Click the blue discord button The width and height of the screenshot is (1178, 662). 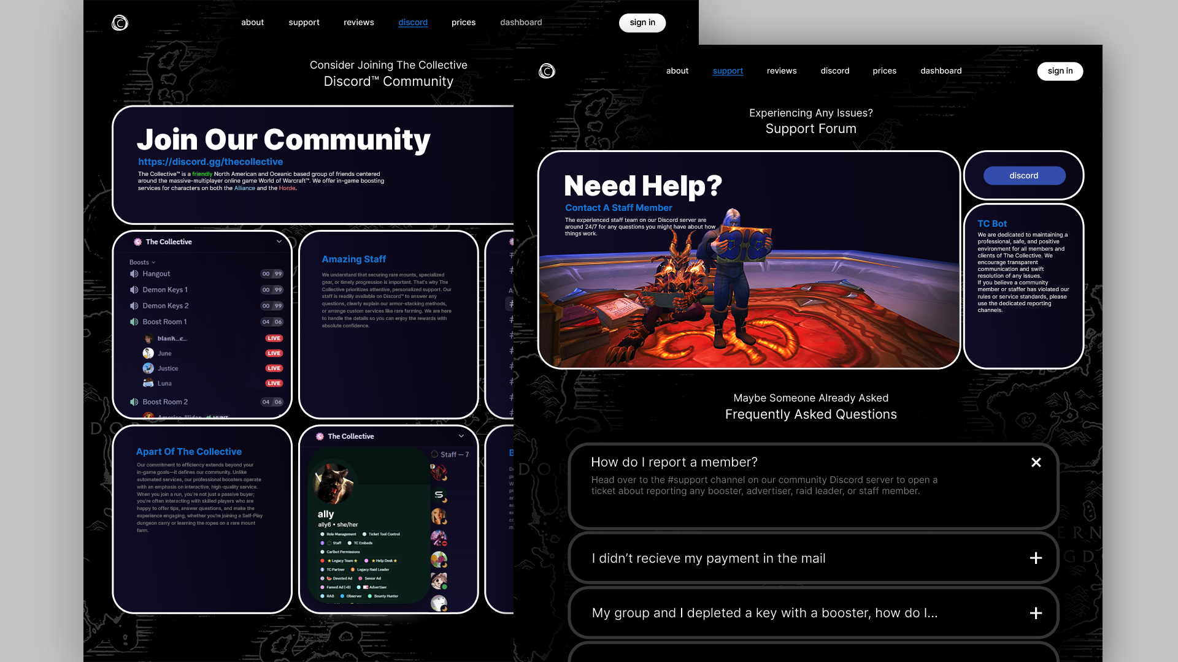tap(1024, 175)
